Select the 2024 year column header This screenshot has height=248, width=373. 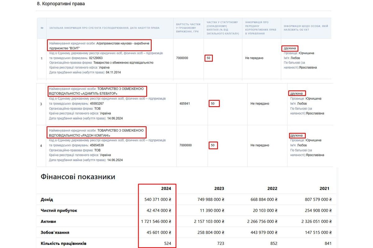(166, 188)
